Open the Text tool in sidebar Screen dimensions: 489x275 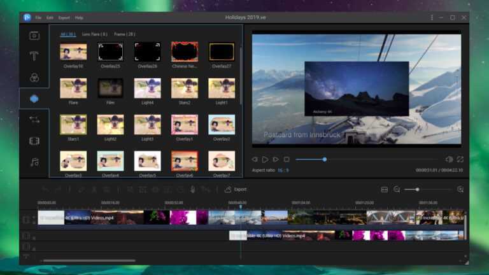click(x=34, y=56)
